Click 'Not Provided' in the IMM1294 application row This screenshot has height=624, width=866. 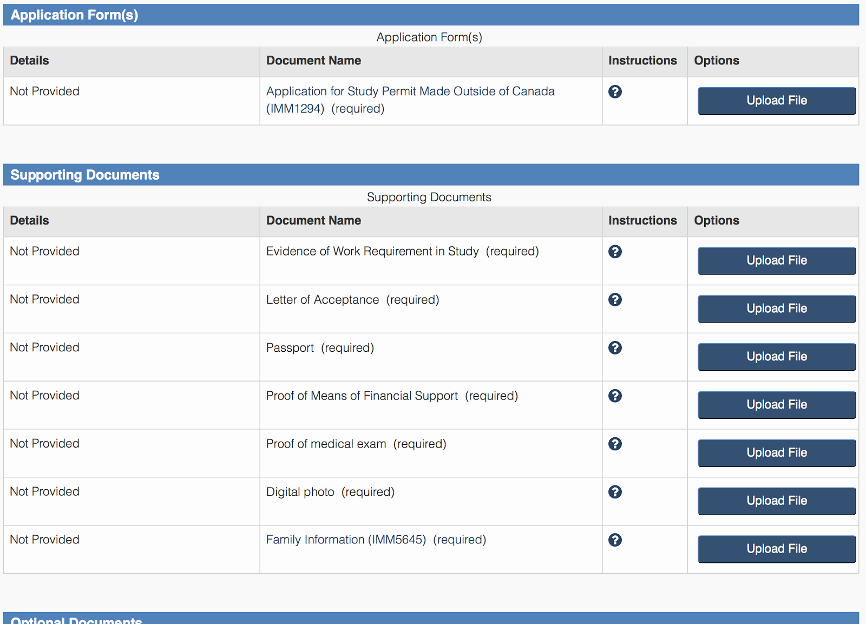(x=44, y=91)
